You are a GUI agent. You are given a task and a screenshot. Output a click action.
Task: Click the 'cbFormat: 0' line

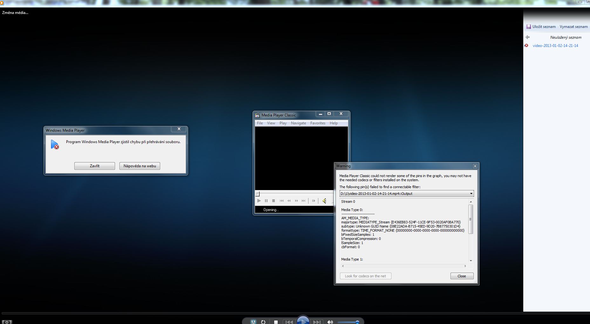[351, 247]
